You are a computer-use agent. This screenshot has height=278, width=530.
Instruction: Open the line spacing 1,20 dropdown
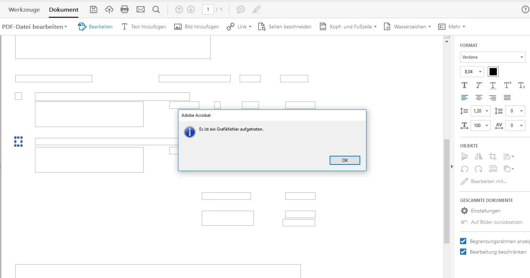(x=480, y=111)
